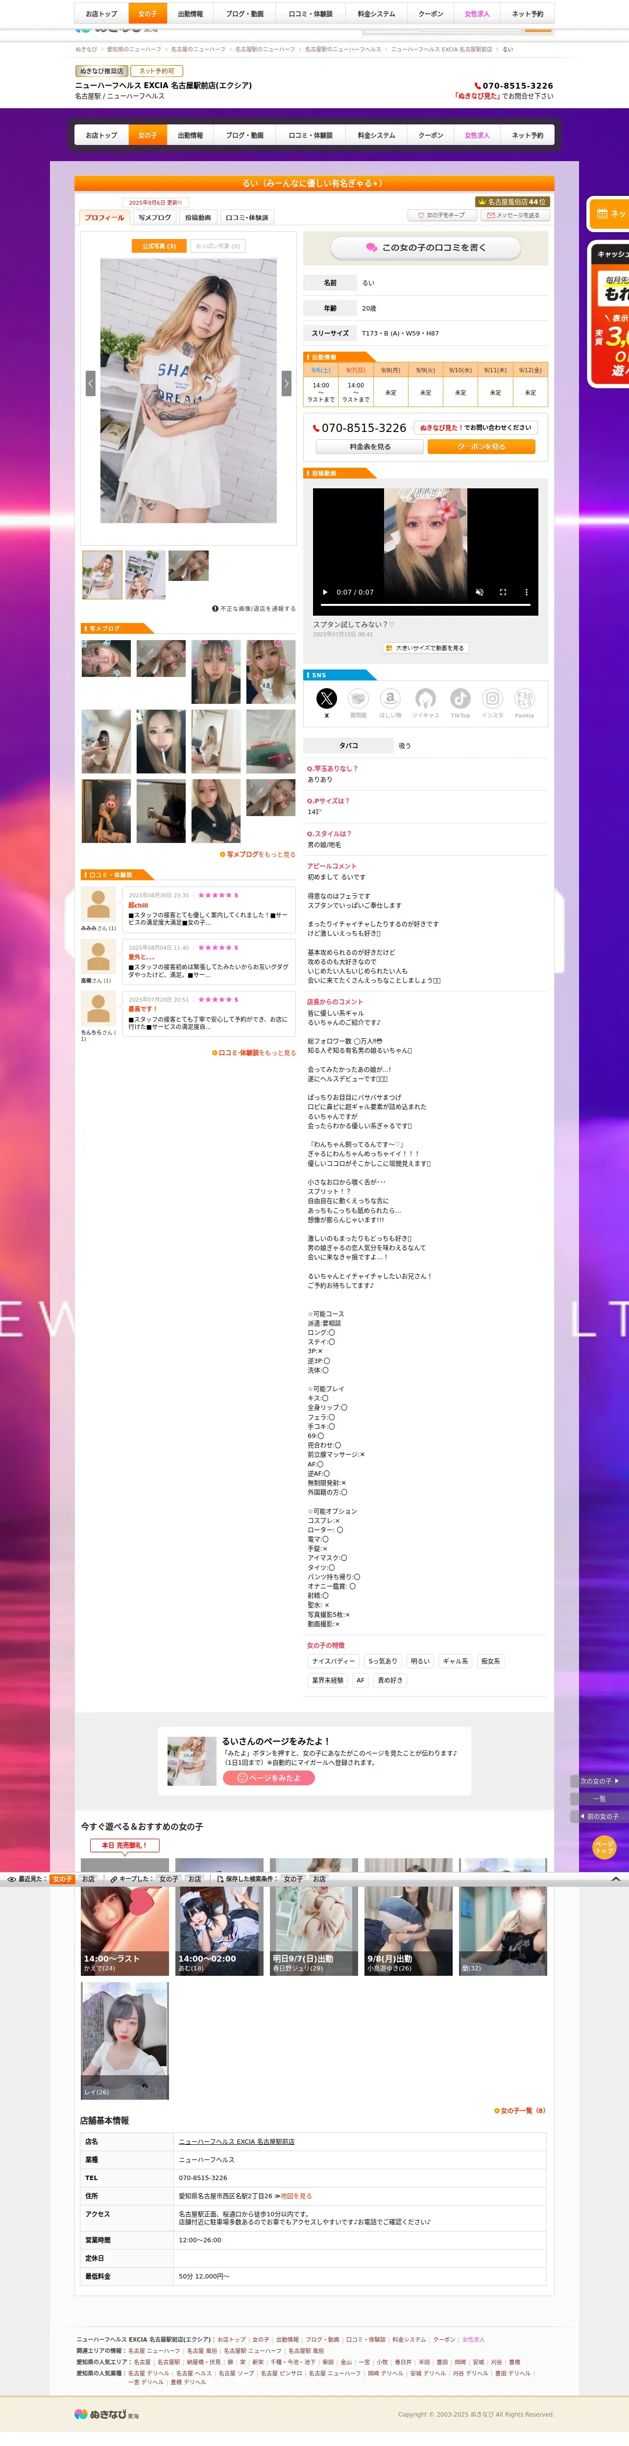
Task: Click the ギャル系 feature tag
Action: 456,1662
